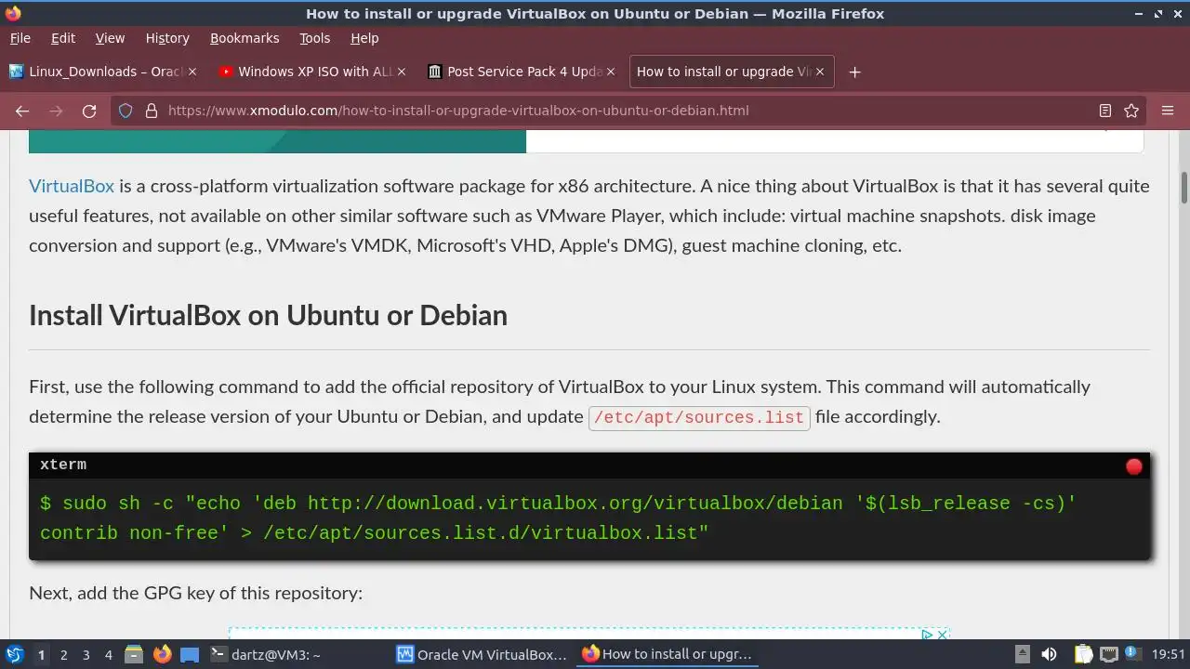Open the update notifier tray icon
This screenshot has height=669, width=1190.
[x=1133, y=654]
